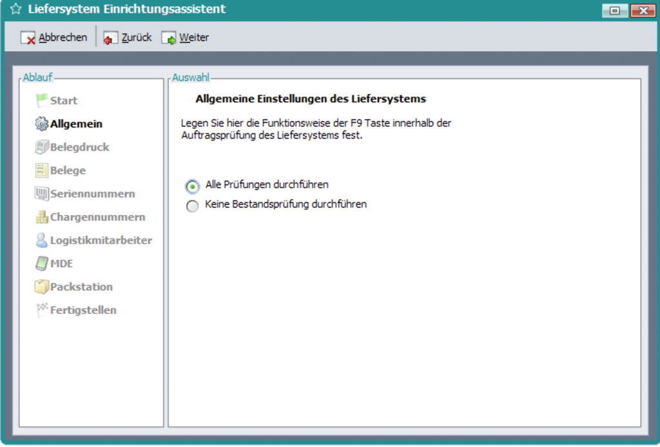Click the checkered flag Fertigstellen icon
This screenshot has width=660, height=447.
click(x=42, y=310)
